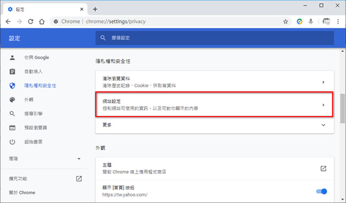Select 隱私權和安全性 in sidebar
This screenshot has height=203, width=346.
(40, 85)
